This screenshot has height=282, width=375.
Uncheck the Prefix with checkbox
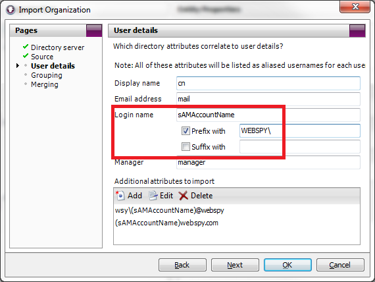point(186,131)
